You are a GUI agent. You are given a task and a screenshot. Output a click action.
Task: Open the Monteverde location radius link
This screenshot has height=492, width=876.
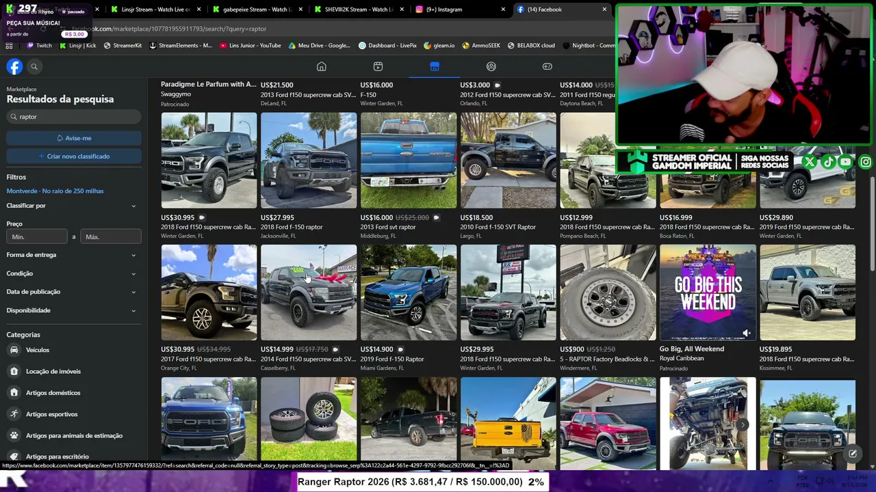point(55,191)
